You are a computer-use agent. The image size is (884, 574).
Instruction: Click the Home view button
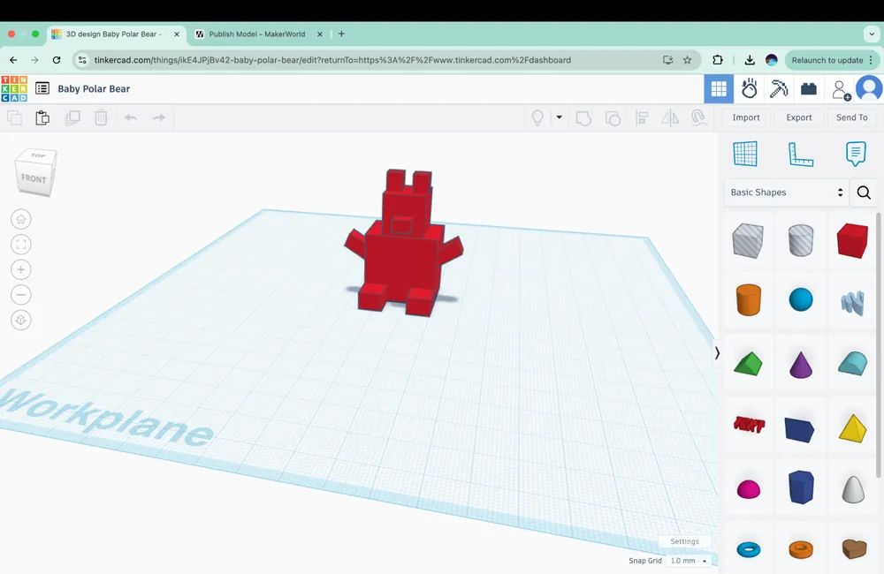(x=21, y=219)
